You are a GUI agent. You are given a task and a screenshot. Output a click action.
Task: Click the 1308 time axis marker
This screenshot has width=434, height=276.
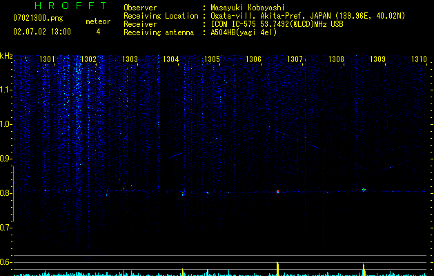336,59
